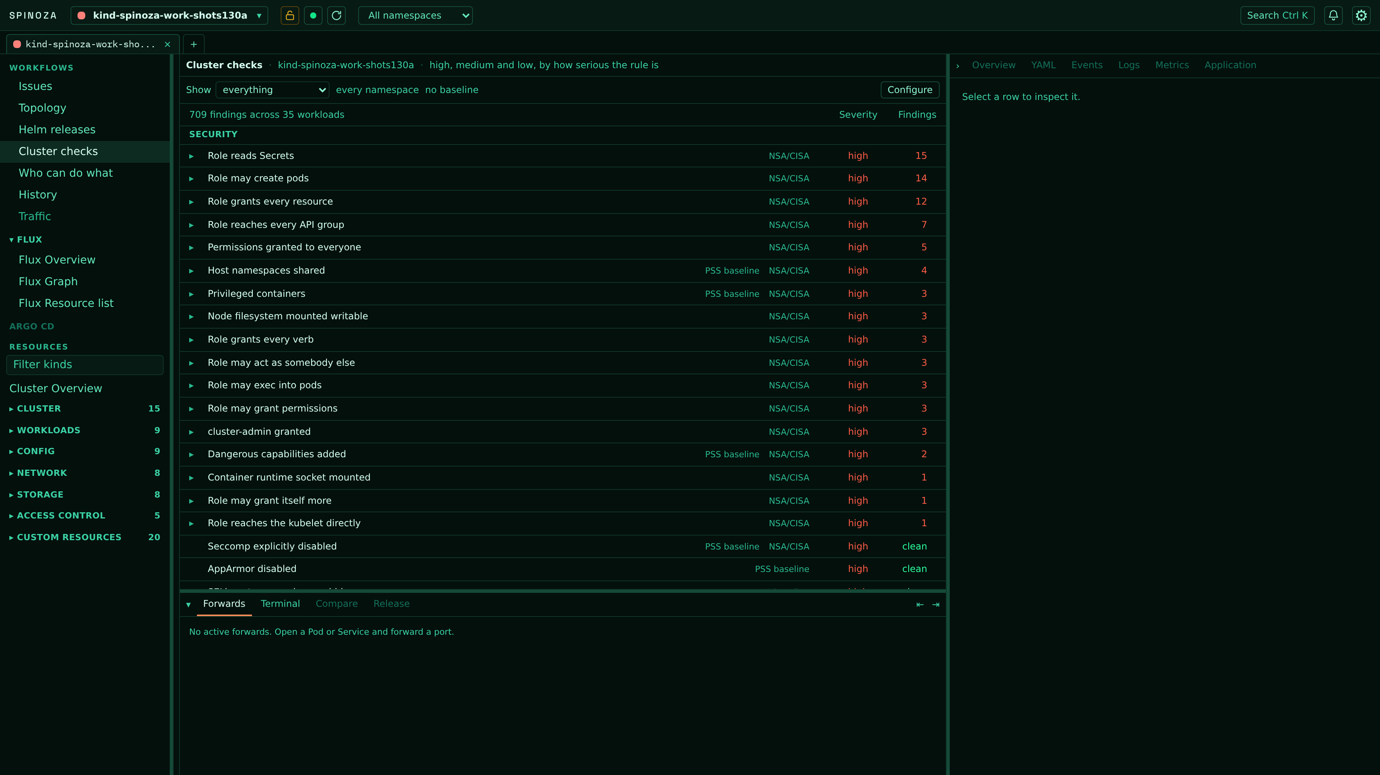The height and width of the screenshot is (775, 1380).
Task: Expand the NETWORK resources group
Action: 85,473
